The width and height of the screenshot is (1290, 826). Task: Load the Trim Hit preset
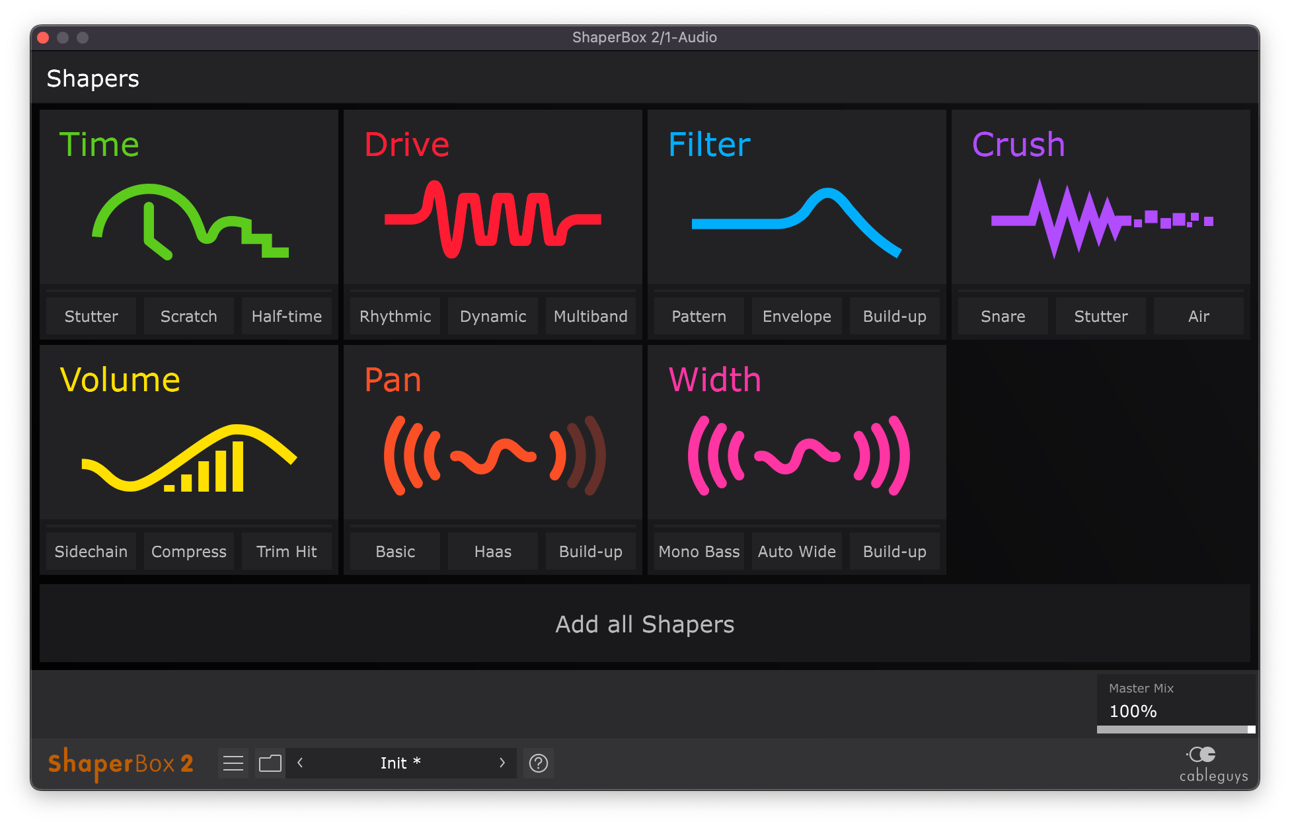point(287,551)
